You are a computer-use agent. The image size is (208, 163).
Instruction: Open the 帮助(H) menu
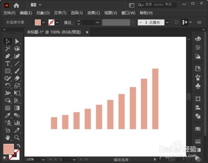[x=146, y=13]
